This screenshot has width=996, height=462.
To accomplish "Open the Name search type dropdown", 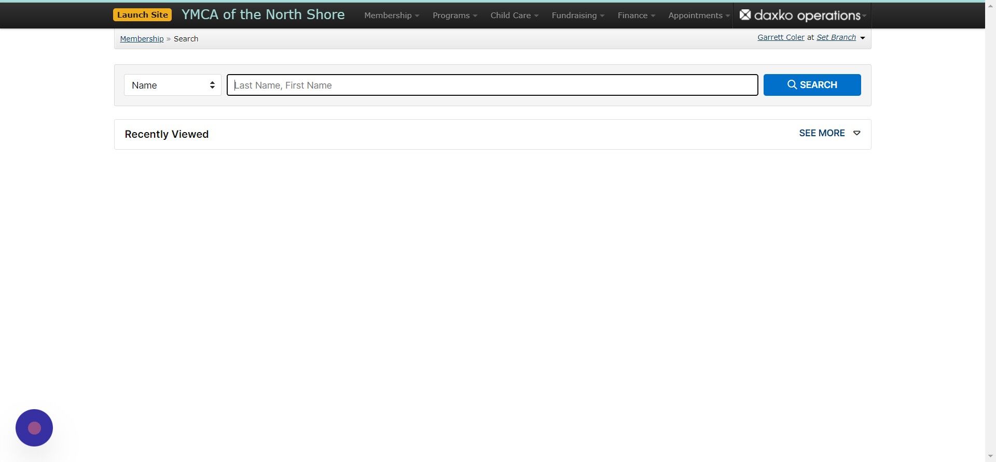I will pyautogui.click(x=173, y=85).
